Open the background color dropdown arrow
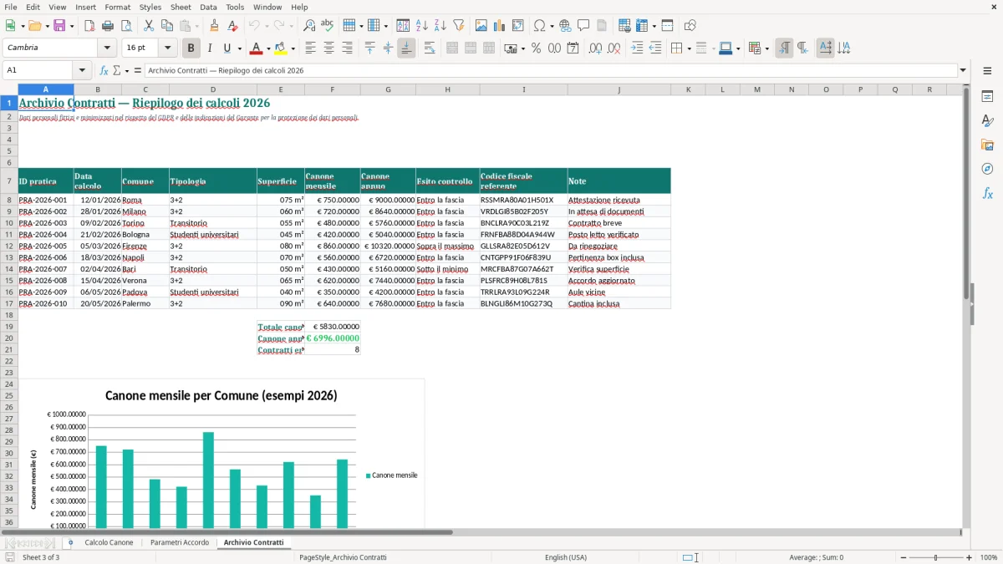The image size is (1003, 564). pyautogui.click(x=293, y=48)
